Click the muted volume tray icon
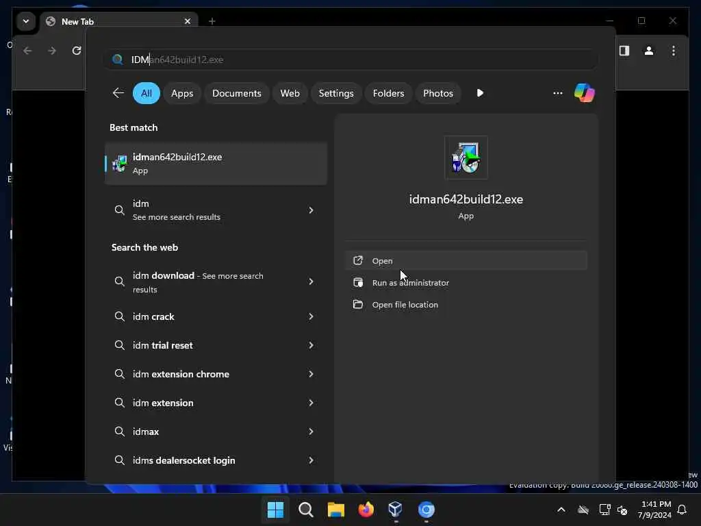701x526 pixels. click(622, 510)
